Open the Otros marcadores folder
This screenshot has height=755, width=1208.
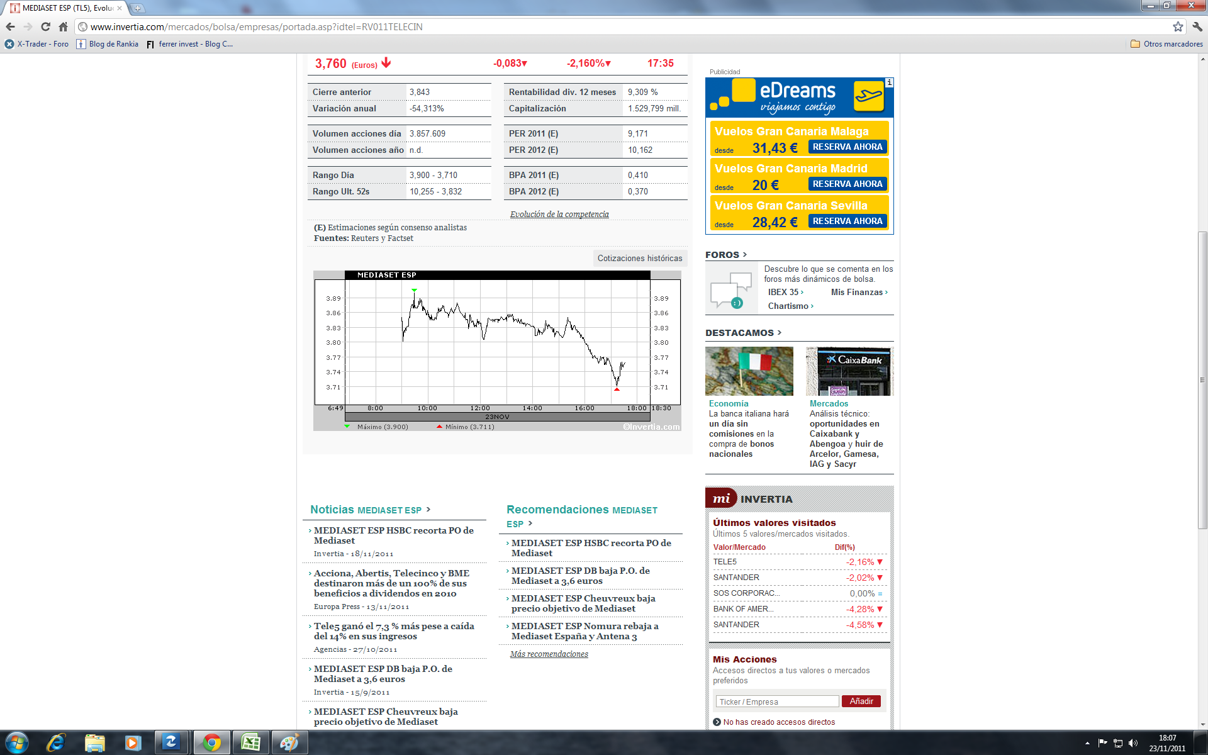coord(1166,44)
